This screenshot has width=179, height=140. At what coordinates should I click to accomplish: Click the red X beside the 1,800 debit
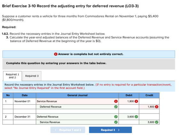pos(136,101)
